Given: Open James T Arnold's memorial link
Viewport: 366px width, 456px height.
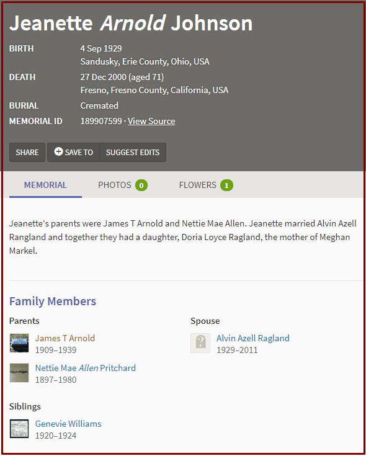Looking at the screenshot, I should tap(65, 338).
